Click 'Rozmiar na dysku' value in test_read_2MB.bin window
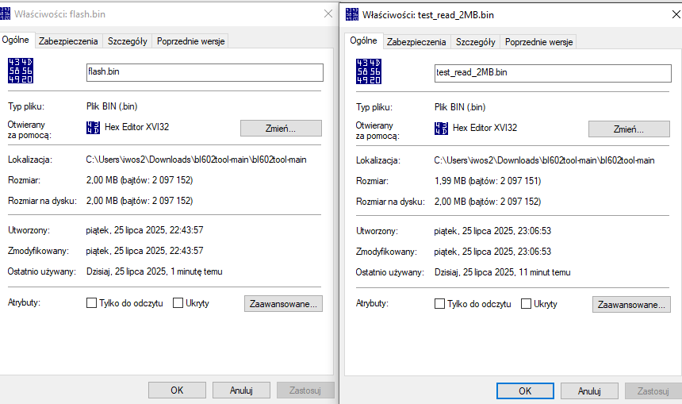 [x=488, y=202]
